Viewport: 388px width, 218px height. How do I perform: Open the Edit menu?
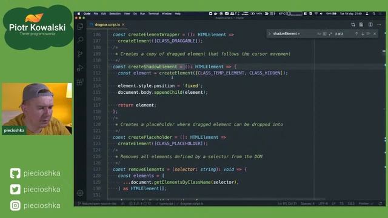104,13
